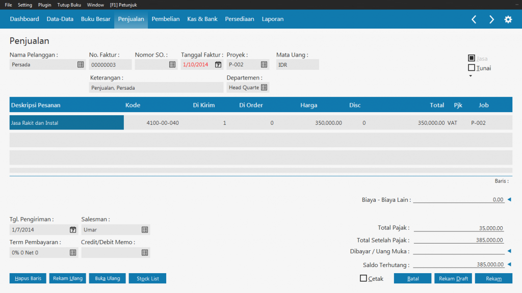The width and height of the screenshot is (522, 293).
Task: Open the Proyek lookup list icon
Action: (264, 65)
